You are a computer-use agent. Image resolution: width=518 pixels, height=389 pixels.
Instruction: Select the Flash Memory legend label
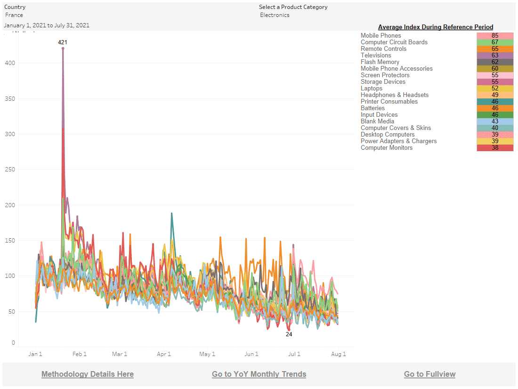click(380, 62)
